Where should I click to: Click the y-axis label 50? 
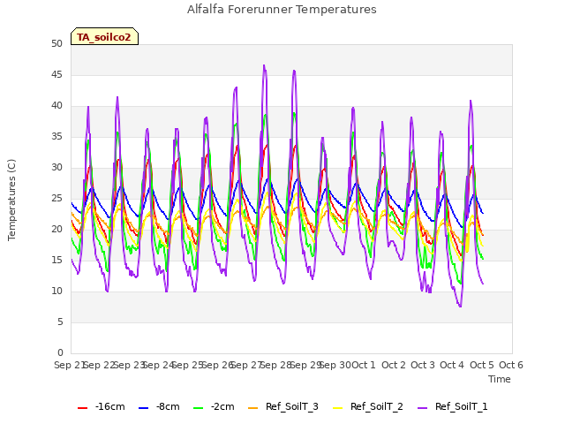(x=56, y=44)
